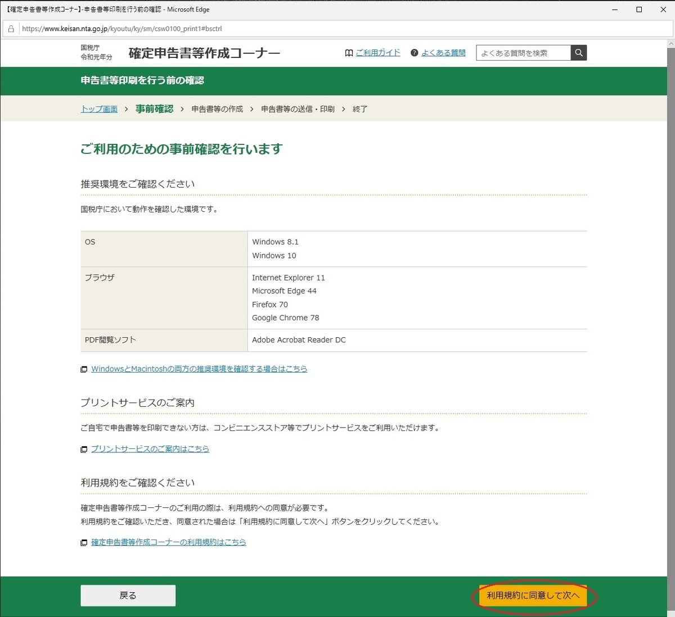Click the 確定申告書等作成コーナー site title
This screenshot has height=617, width=675.
[x=204, y=53]
